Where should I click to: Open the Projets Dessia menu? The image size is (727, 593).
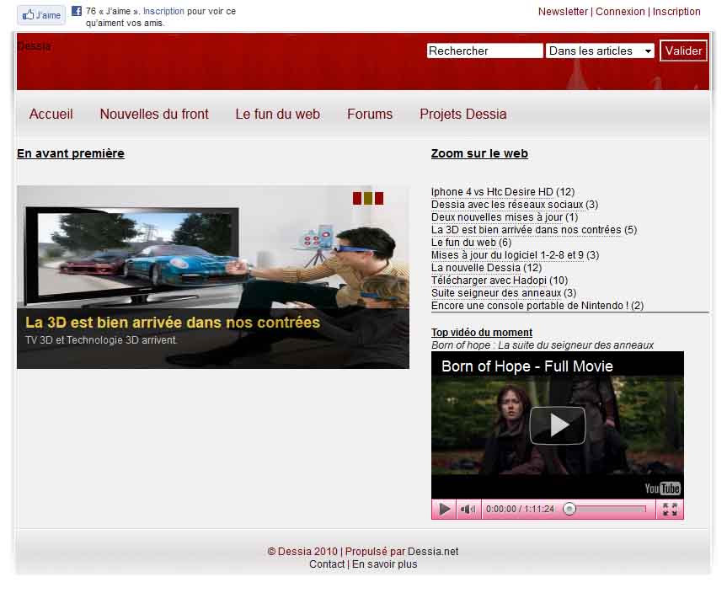(x=462, y=114)
